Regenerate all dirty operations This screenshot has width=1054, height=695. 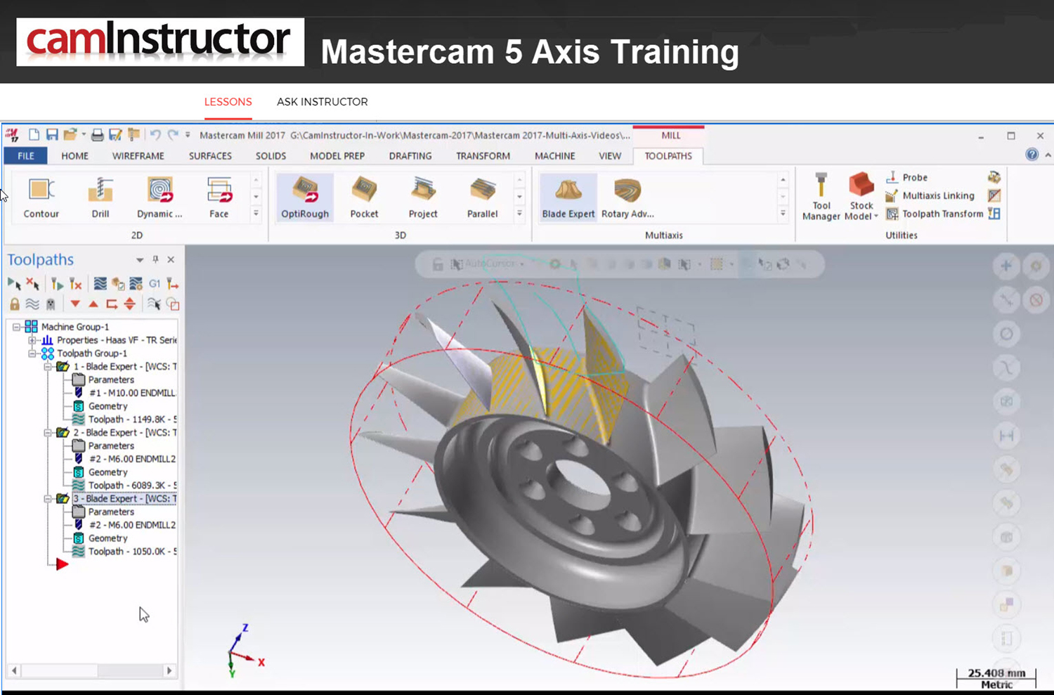click(x=75, y=284)
